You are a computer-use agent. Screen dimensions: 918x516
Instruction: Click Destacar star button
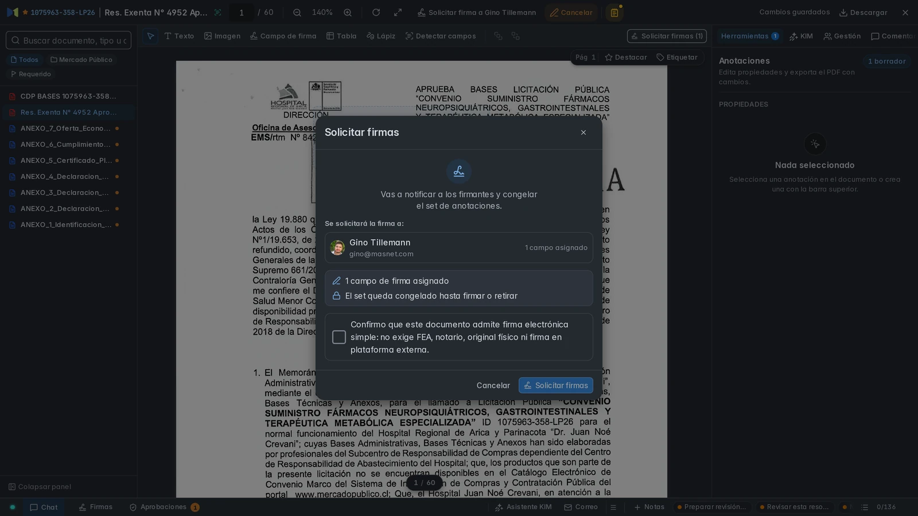[x=625, y=57]
